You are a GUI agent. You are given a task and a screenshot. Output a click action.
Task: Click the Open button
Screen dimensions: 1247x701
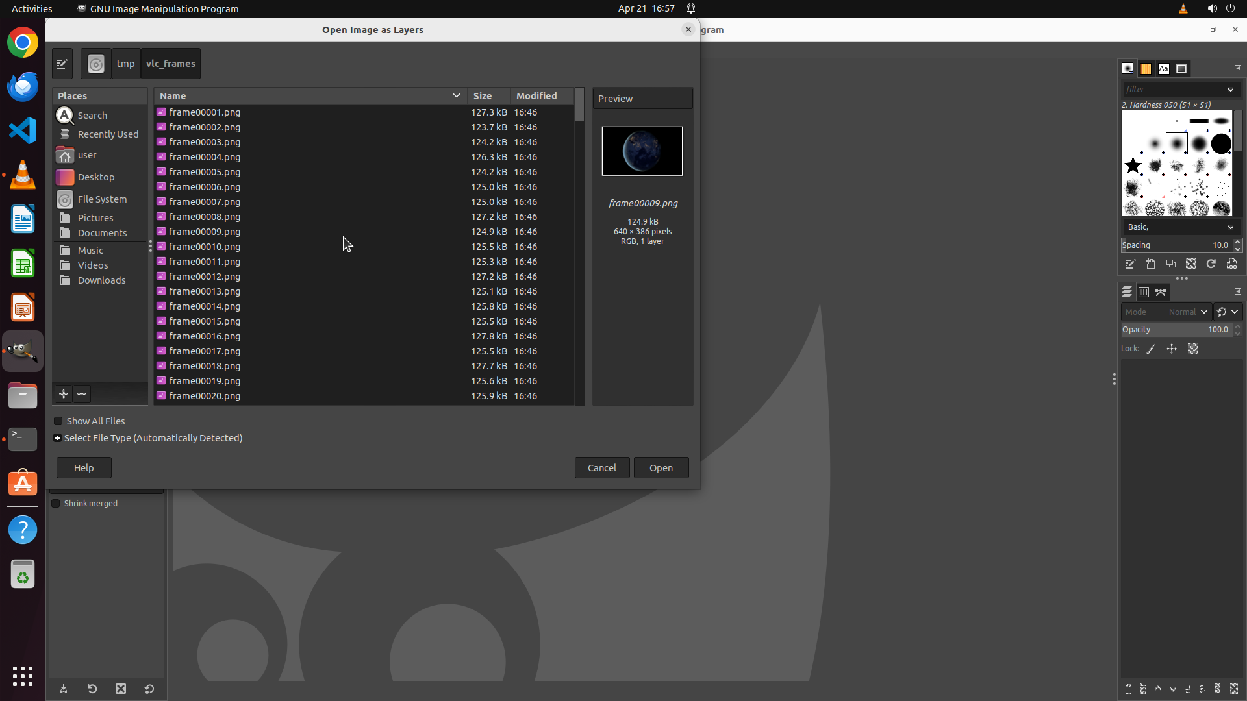point(661,468)
